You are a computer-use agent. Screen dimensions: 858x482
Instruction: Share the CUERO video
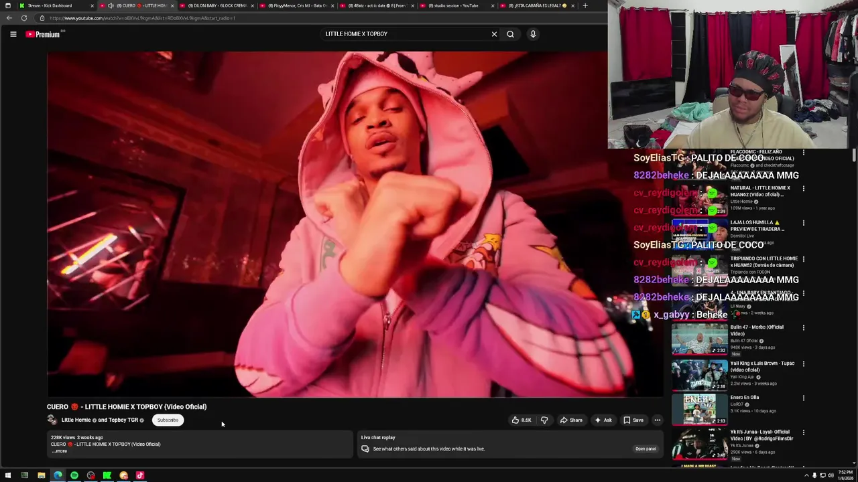pyautogui.click(x=571, y=420)
